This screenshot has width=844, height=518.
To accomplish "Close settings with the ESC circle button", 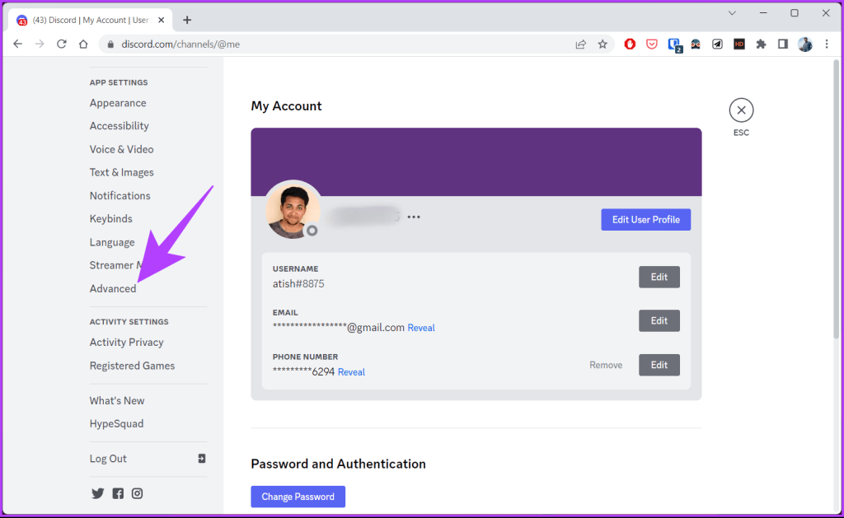I will pos(740,109).
